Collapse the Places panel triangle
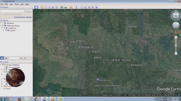The width and height of the screenshot is (181, 101). coord(1,20)
